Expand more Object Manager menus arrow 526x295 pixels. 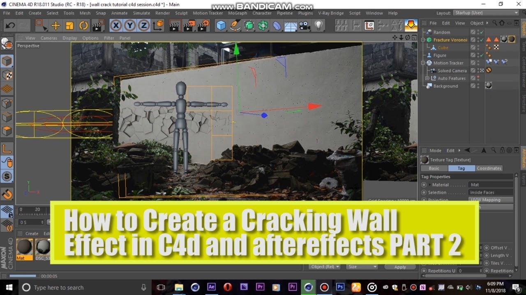point(487,23)
